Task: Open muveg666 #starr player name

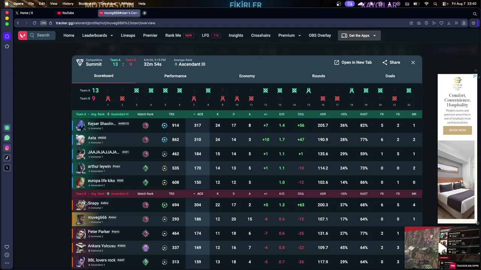Action: tap(97, 217)
